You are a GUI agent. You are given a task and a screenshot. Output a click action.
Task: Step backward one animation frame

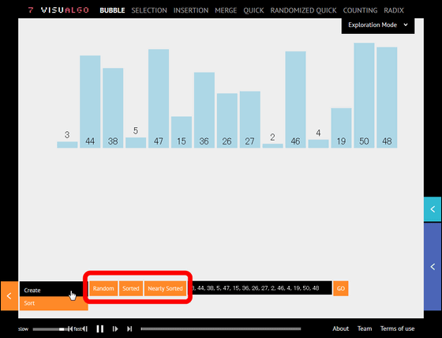tap(84, 329)
